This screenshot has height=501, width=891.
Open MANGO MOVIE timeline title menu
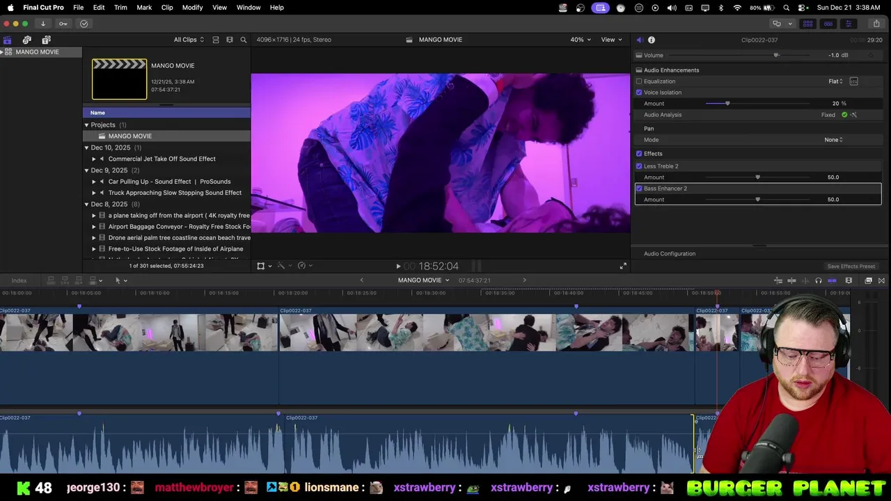coord(423,280)
